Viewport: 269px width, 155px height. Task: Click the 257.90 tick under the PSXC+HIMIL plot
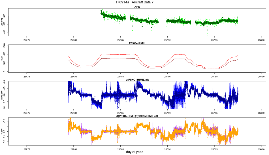(167, 77)
